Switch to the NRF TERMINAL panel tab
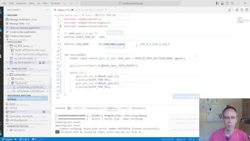Image resolution: width=250 pixels, height=141 pixels. tap(139, 108)
